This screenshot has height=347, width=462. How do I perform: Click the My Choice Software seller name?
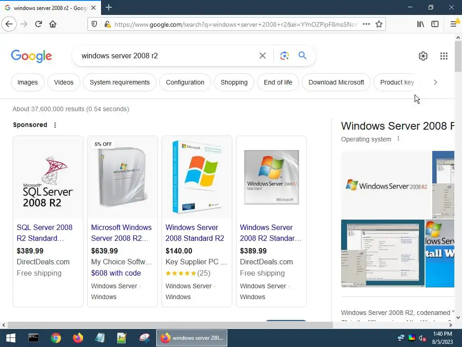[121, 262]
